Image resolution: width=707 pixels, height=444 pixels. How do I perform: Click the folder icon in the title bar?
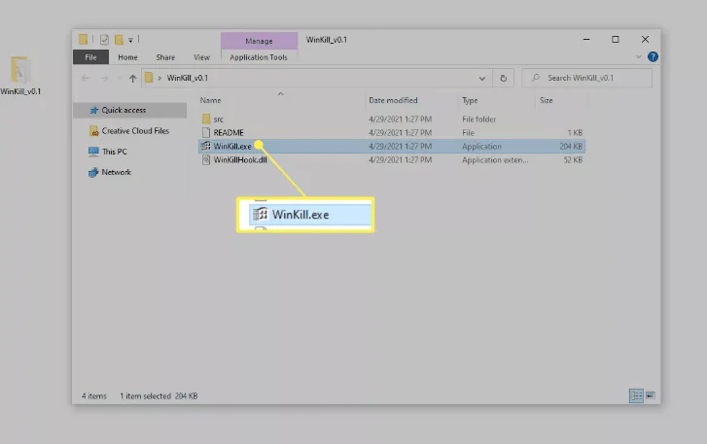[x=83, y=40]
